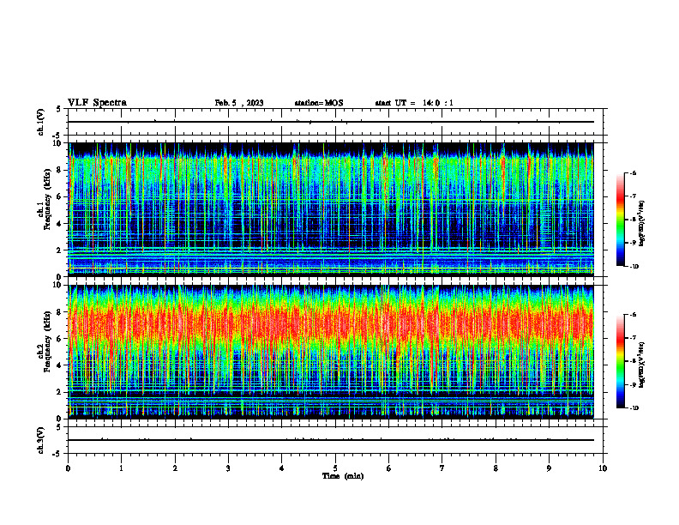
Task: Click the time axis tick label "6"
Action: pos(389,468)
